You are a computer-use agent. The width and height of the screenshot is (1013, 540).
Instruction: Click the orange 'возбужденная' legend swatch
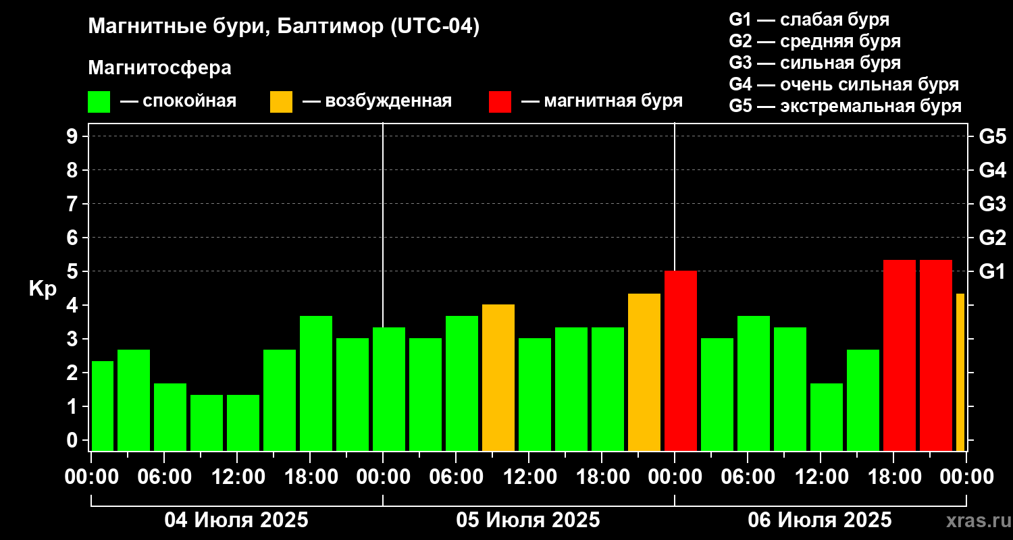click(281, 102)
